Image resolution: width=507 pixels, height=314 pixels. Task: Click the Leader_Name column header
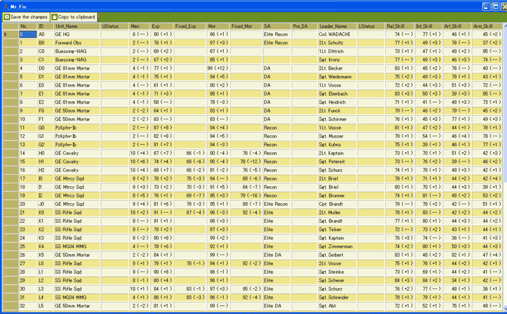[x=338, y=26]
